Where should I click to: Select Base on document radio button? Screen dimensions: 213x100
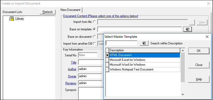[x=94, y=37]
